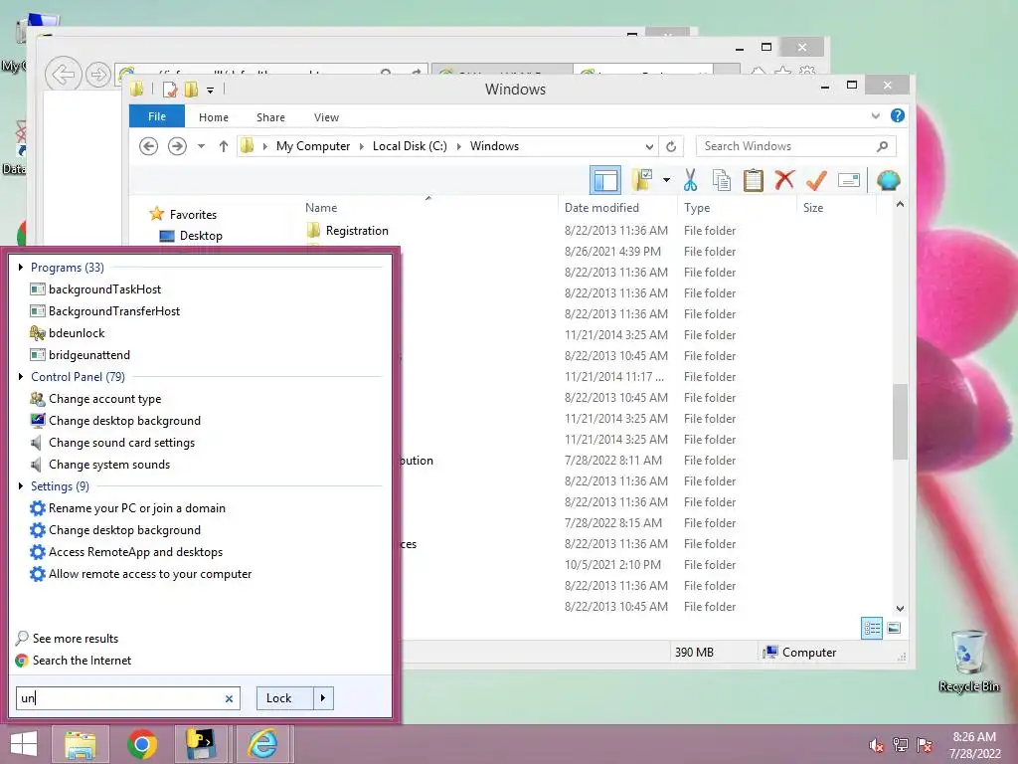Switch to the Home ribbon tab
Viewport: 1018px width, 764px height.
click(x=214, y=117)
